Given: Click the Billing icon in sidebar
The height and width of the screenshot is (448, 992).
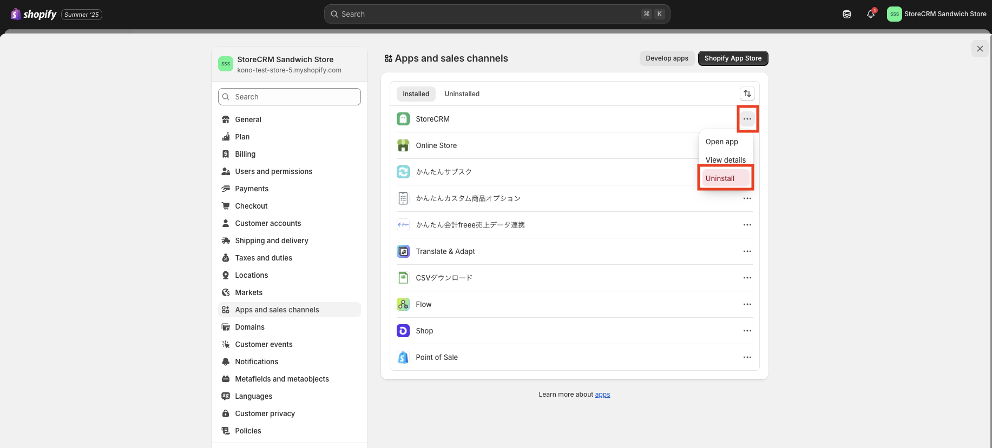Looking at the screenshot, I should 226,154.
